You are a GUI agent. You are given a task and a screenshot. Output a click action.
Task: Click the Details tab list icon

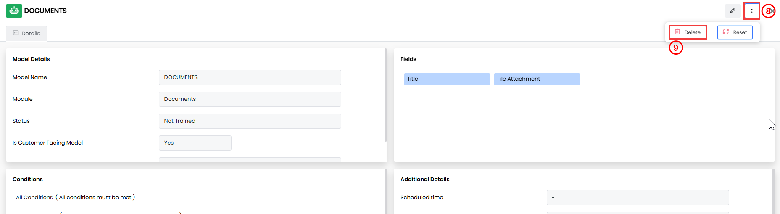click(x=16, y=33)
